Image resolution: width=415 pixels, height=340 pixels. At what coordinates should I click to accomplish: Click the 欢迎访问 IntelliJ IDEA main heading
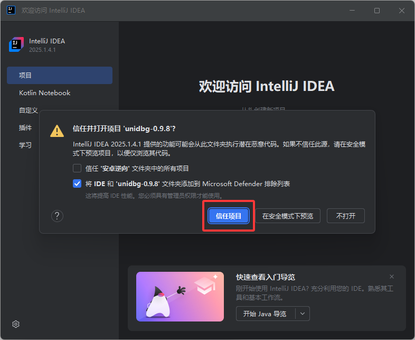267,86
